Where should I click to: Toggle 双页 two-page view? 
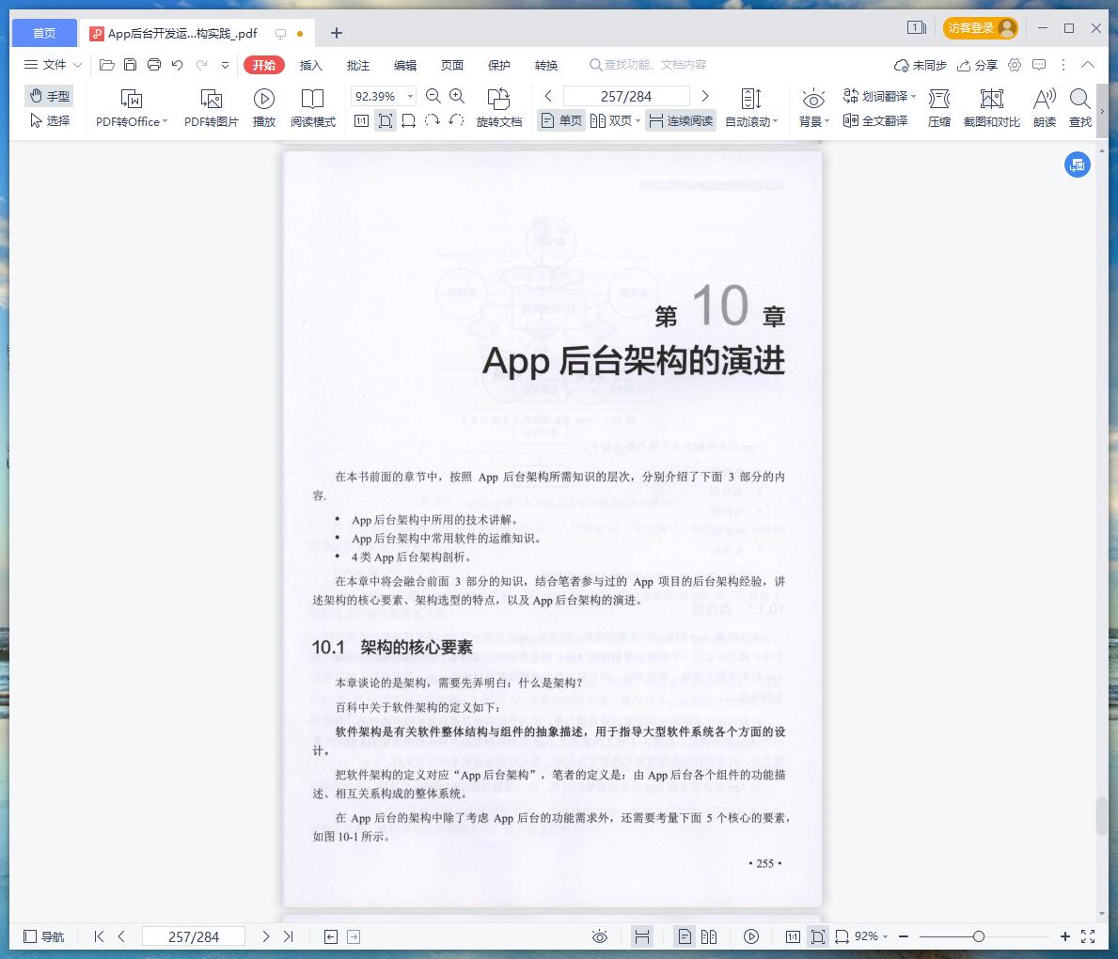tap(615, 120)
